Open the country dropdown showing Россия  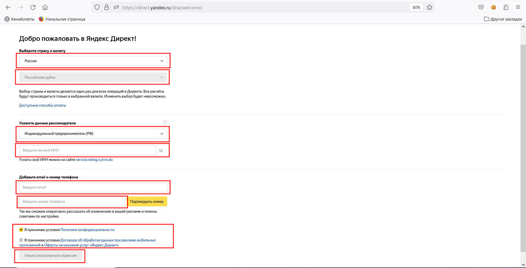93,61
